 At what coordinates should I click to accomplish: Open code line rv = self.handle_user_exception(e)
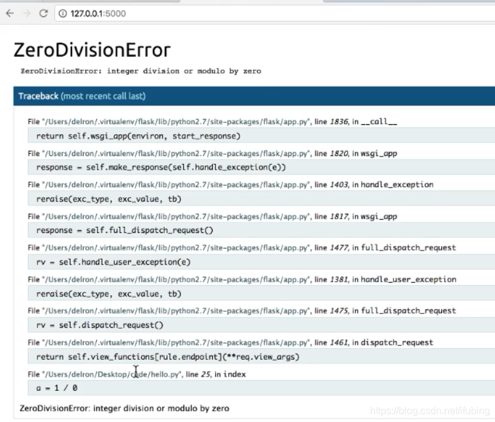coord(261,262)
